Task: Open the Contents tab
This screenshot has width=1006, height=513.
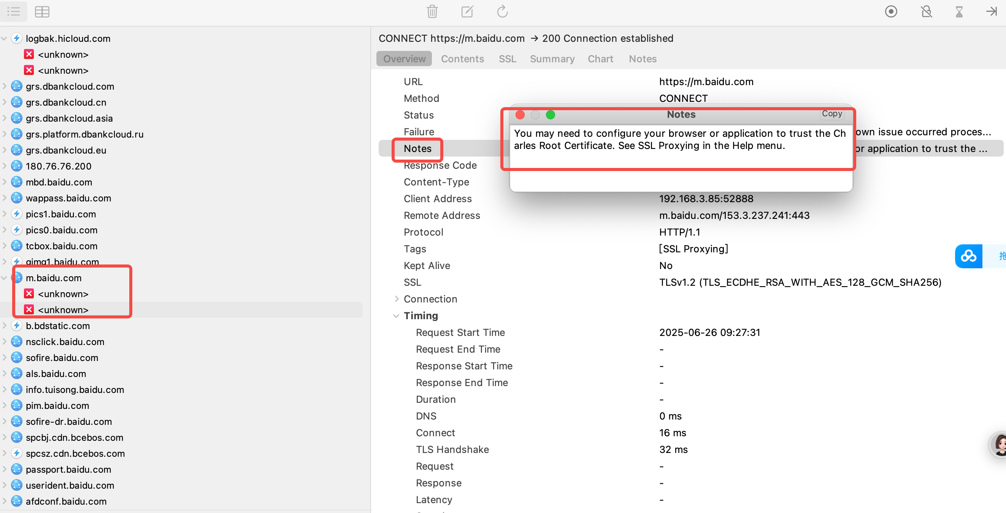Action: [x=462, y=59]
